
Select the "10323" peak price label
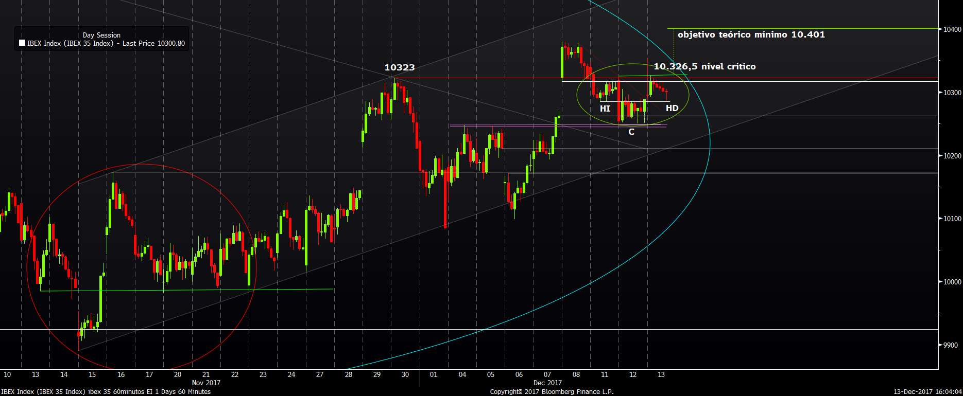(400, 67)
